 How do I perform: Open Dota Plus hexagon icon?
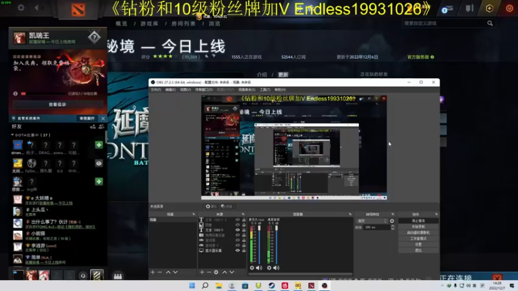490,8
